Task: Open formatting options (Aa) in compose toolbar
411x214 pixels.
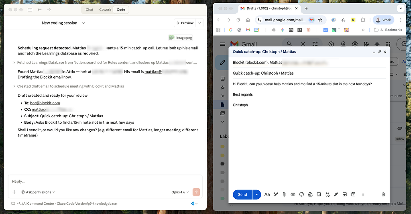Action: click(x=267, y=194)
